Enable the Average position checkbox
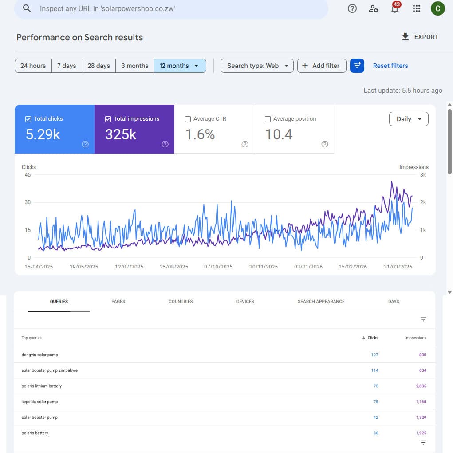The image size is (453, 453). point(268,119)
